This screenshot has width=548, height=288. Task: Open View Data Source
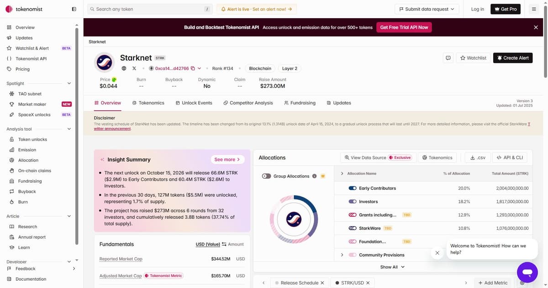(x=377, y=158)
